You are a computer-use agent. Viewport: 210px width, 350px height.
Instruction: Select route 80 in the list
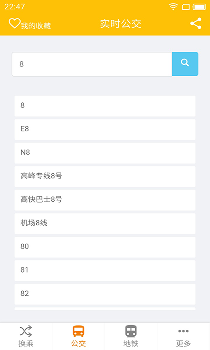(105, 247)
